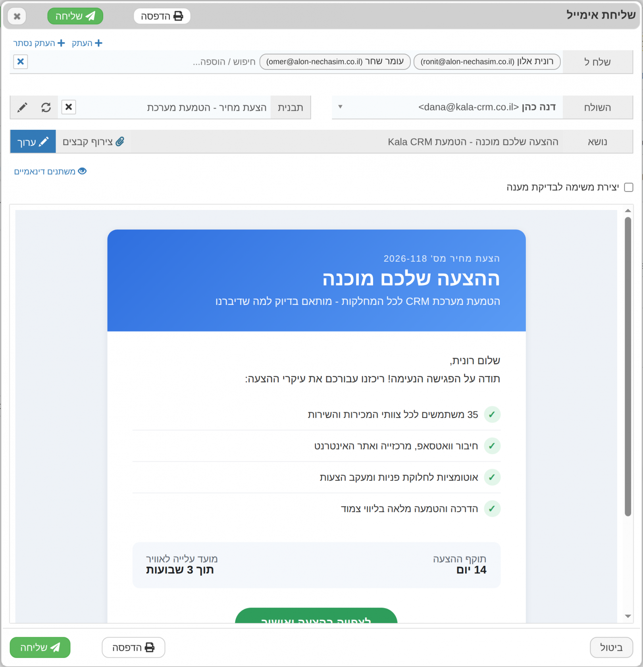Click the ביטול cancel button
The height and width of the screenshot is (667, 643).
611,648
